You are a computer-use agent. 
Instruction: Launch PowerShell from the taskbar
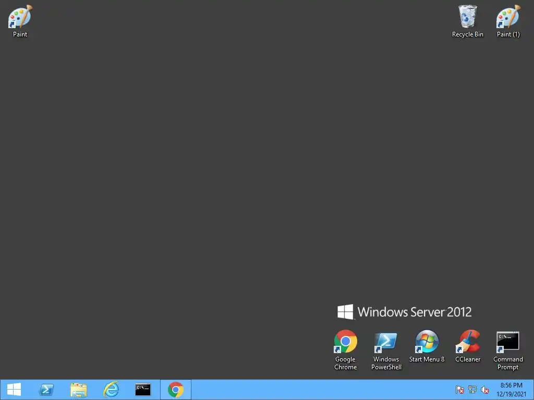(x=46, y=390)
